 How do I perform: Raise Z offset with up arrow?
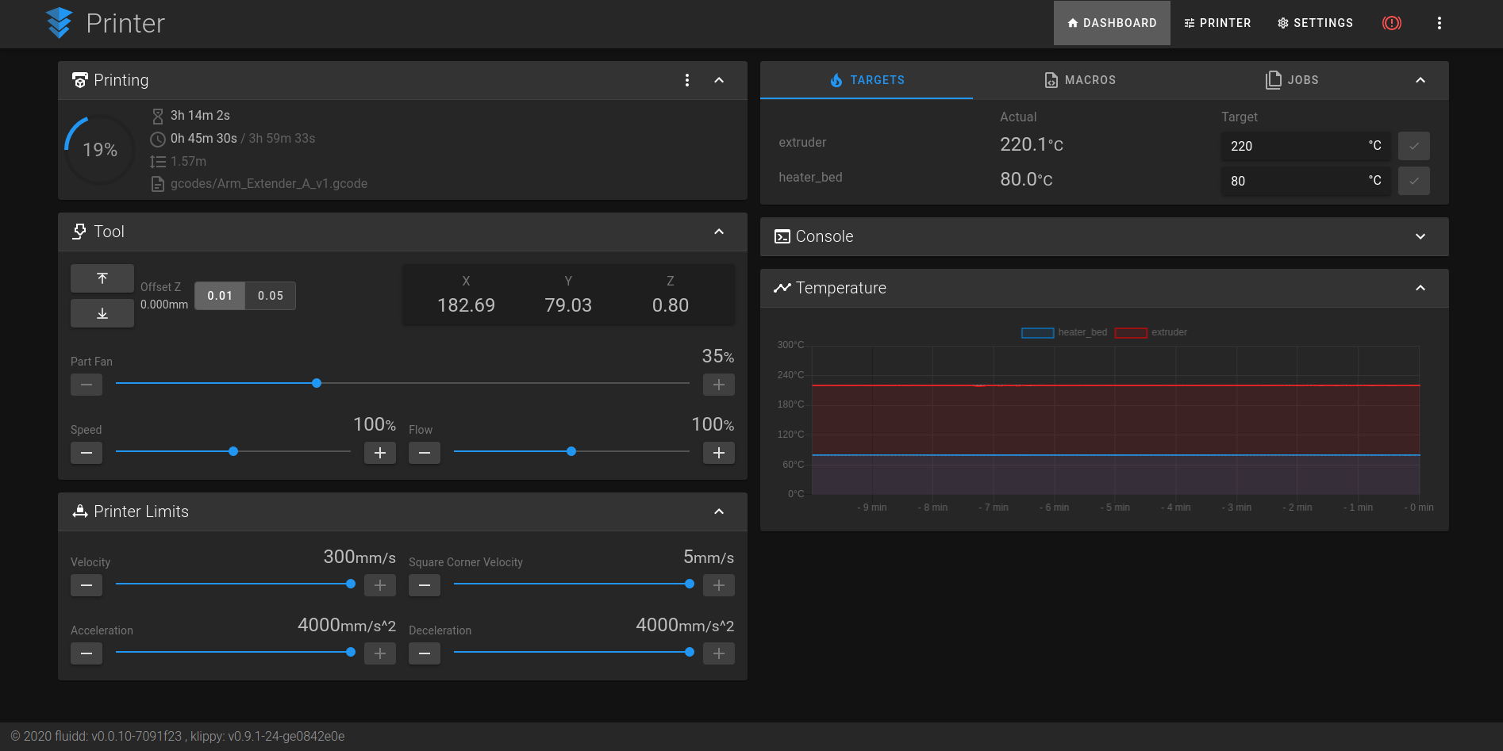(x=102, y=278)
